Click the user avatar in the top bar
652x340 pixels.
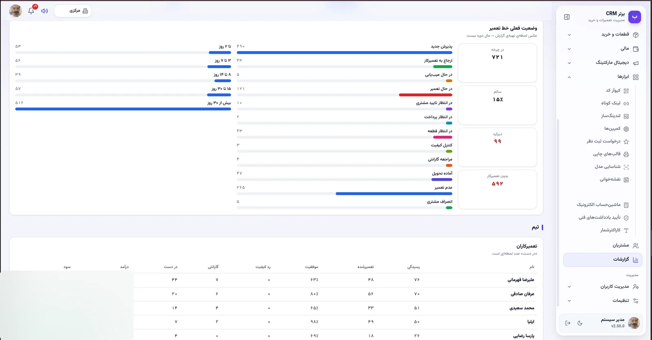[15, 11]
